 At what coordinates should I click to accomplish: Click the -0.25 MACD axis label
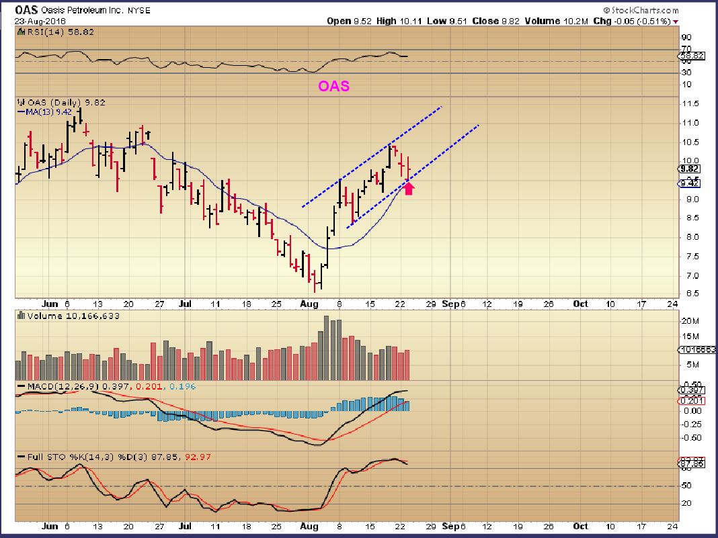pyautogui.click(x=692, y=424)
